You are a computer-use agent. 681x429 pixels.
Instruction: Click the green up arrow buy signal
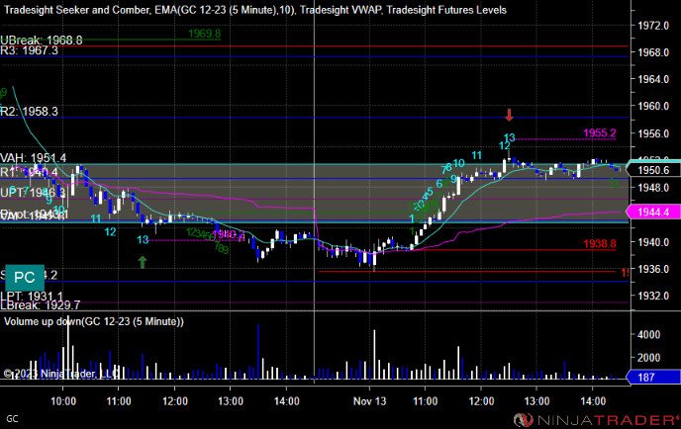coord(143,262)
